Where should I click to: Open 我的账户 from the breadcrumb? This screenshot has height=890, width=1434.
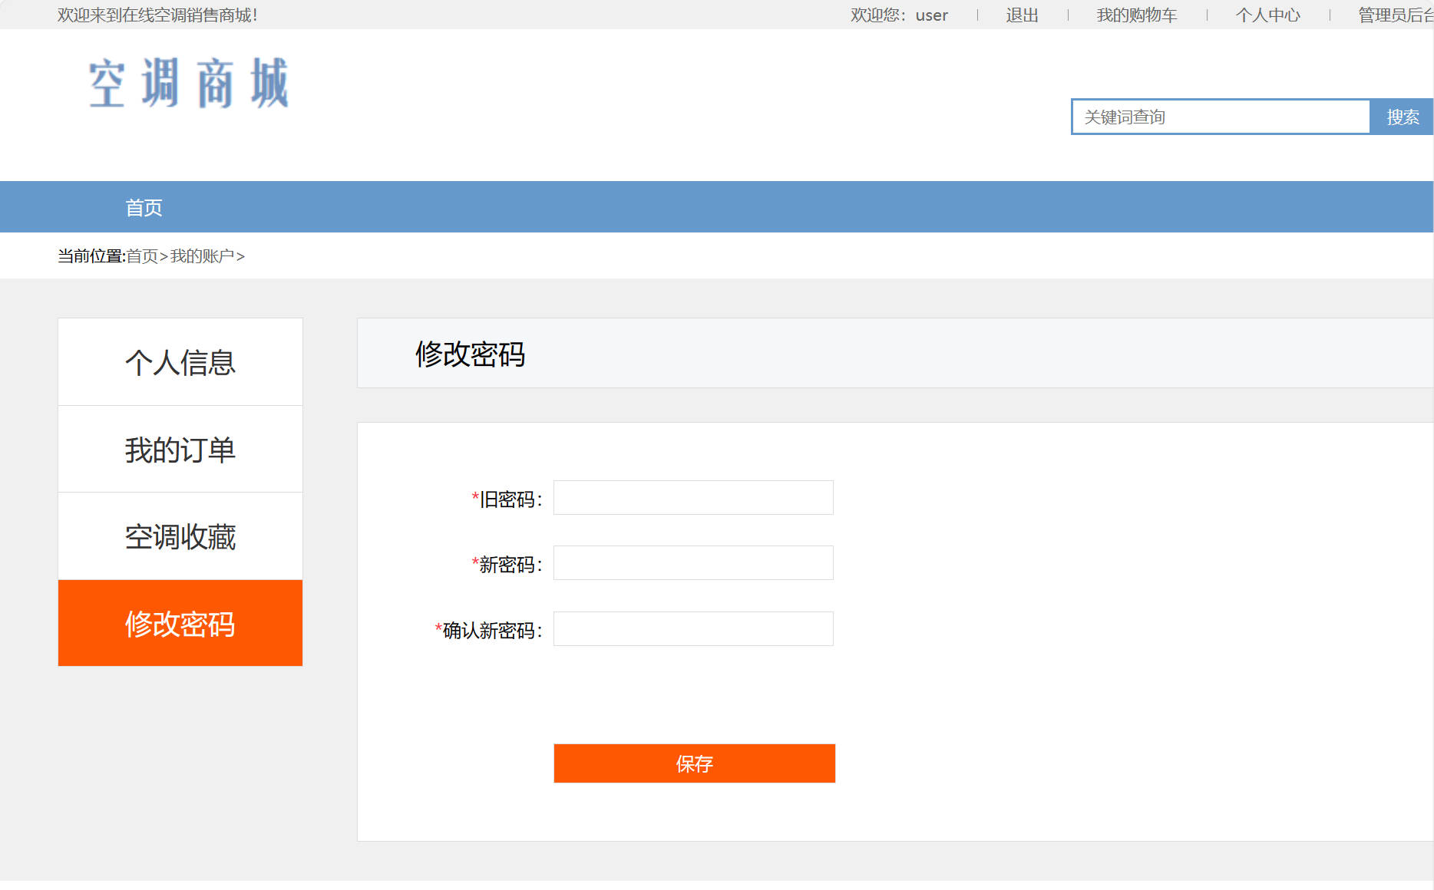click(x=202, y=255)
